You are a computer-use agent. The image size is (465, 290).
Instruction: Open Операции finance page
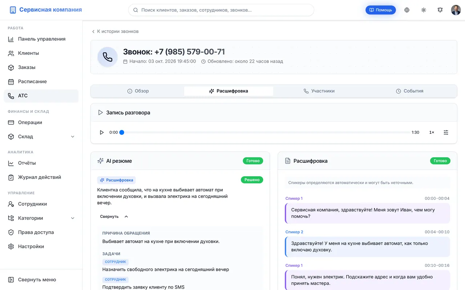[41, 123]
